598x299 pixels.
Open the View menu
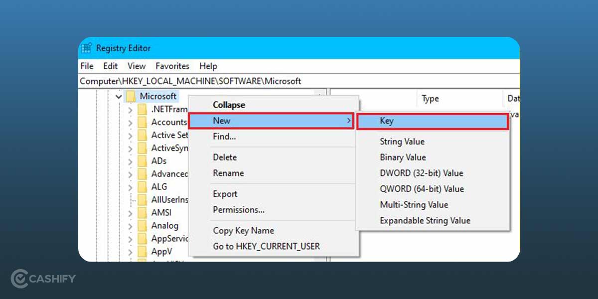[x=136, y=66]
